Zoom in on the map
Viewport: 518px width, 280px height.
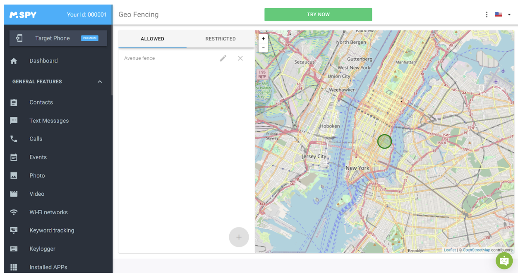pyautogui.click(x=263, y=38)
